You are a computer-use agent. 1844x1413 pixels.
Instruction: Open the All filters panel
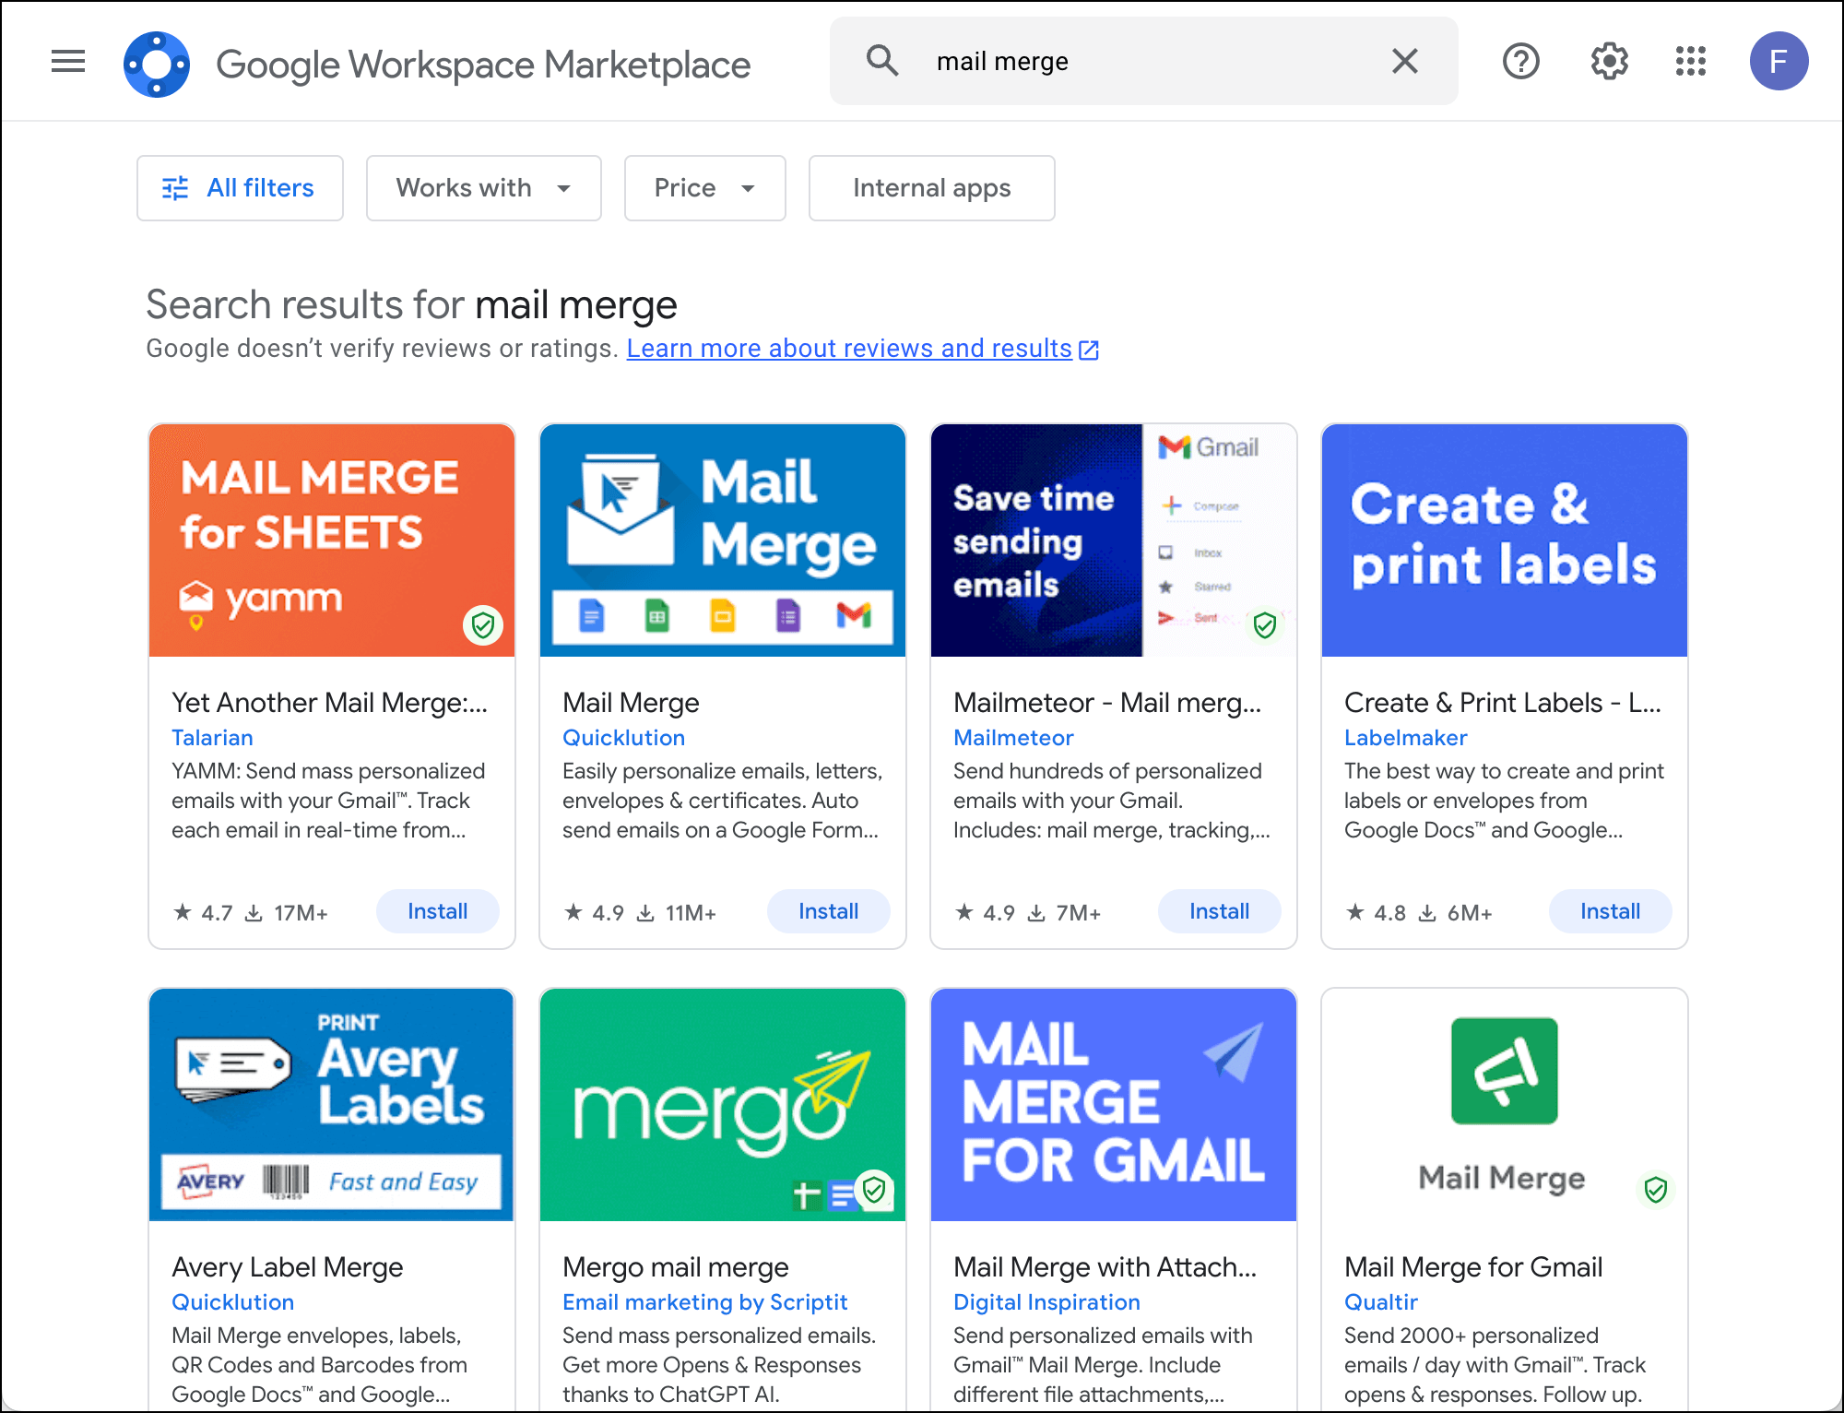pyautogui.click(x=240, y=188)
